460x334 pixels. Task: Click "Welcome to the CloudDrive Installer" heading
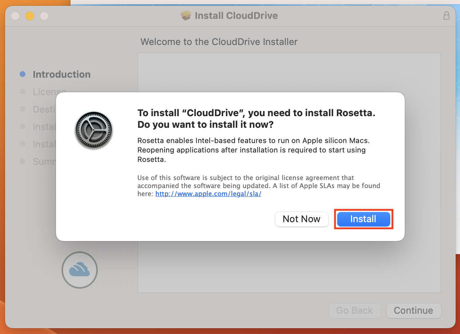coord(219,42)
